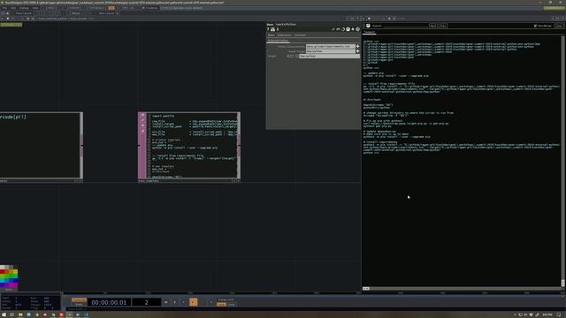Click the pause playback button

coord(175,302)
